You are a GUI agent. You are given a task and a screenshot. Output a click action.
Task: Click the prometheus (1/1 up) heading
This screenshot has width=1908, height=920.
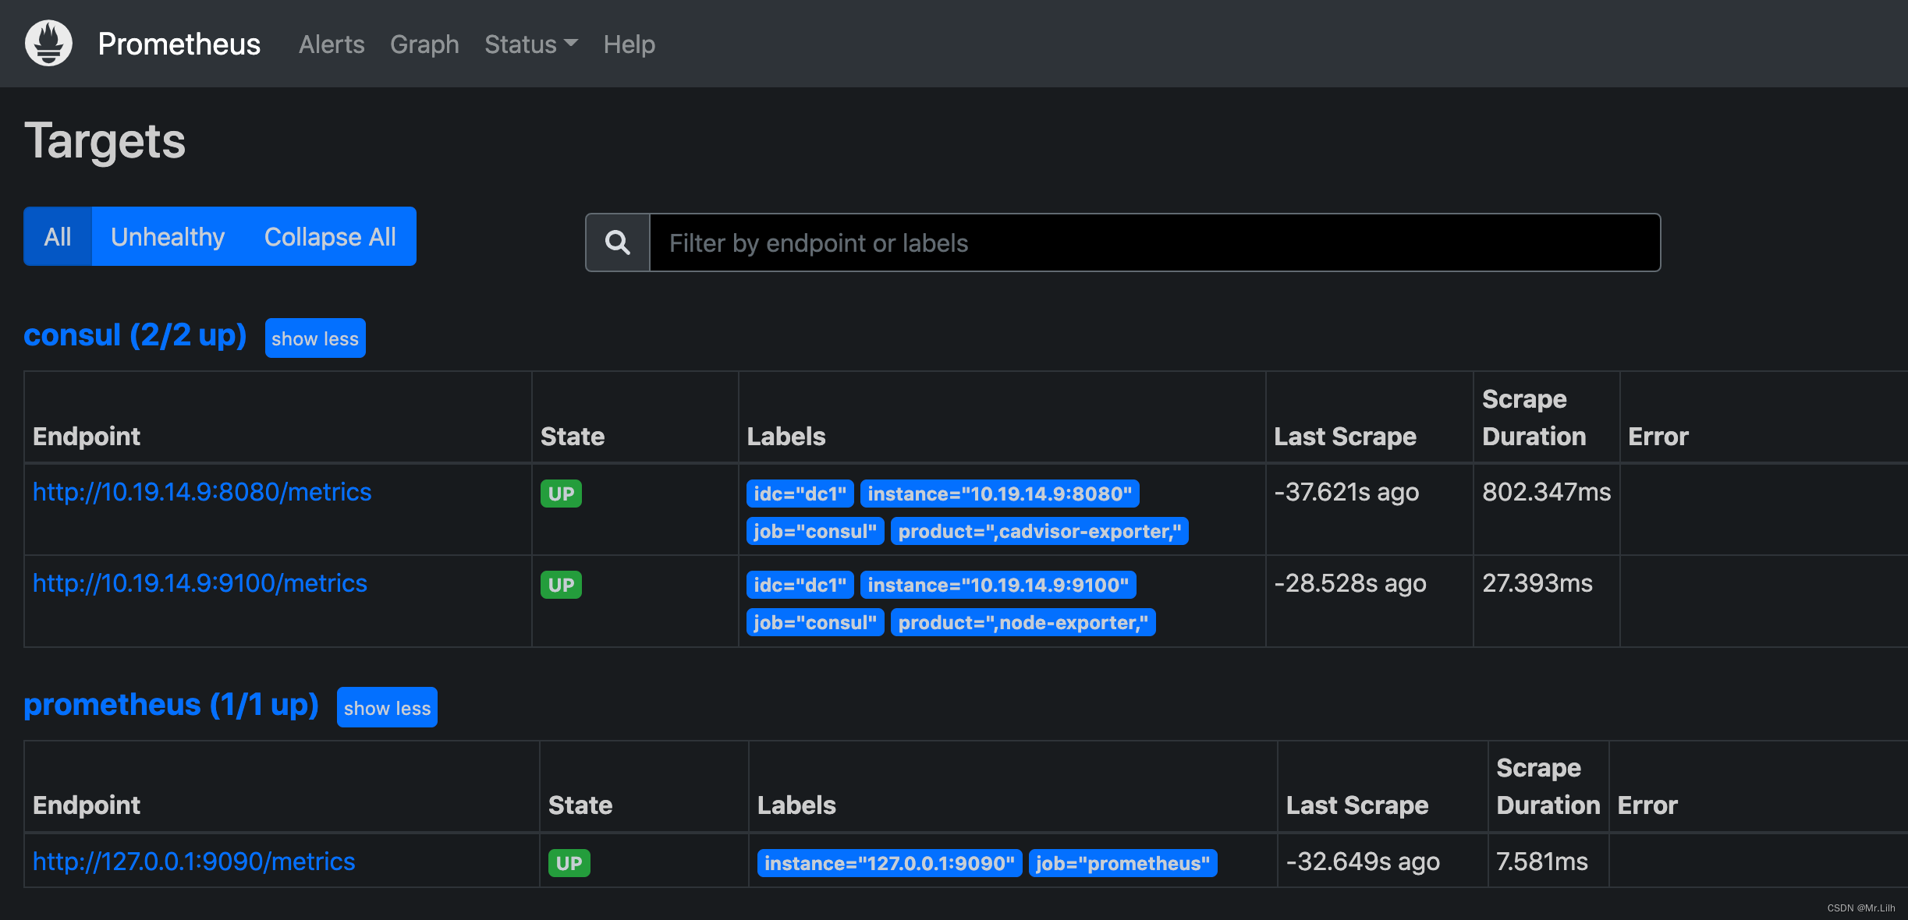coord(171,705)
